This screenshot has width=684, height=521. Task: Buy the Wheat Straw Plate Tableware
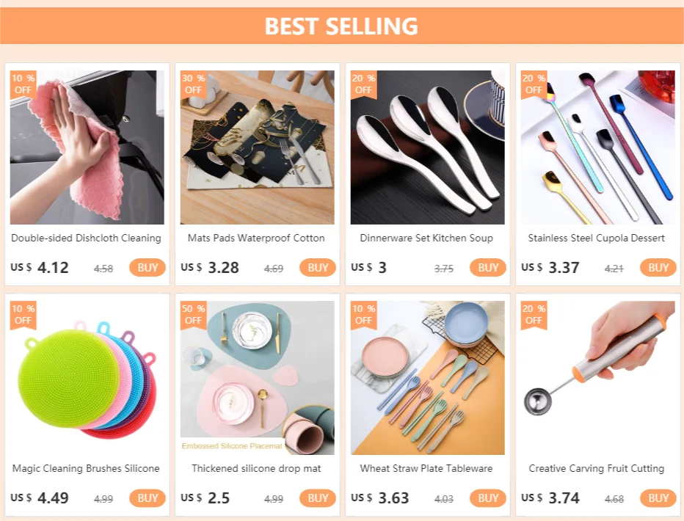[488, 498]
